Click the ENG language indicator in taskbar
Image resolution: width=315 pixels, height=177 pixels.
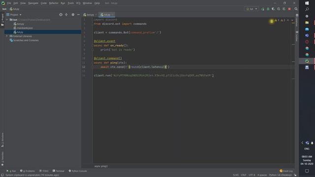pos(307,149)
